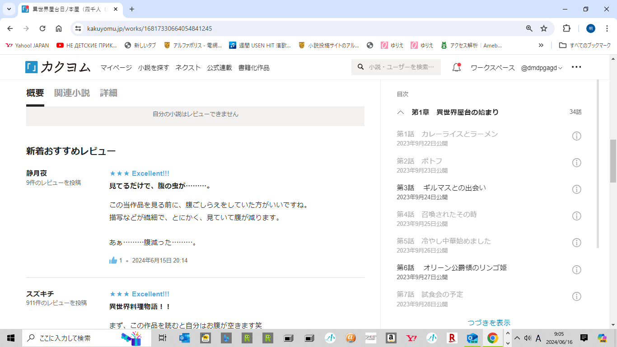
Task: Bookmark this page with the star icon
Action: coord(544,28)
